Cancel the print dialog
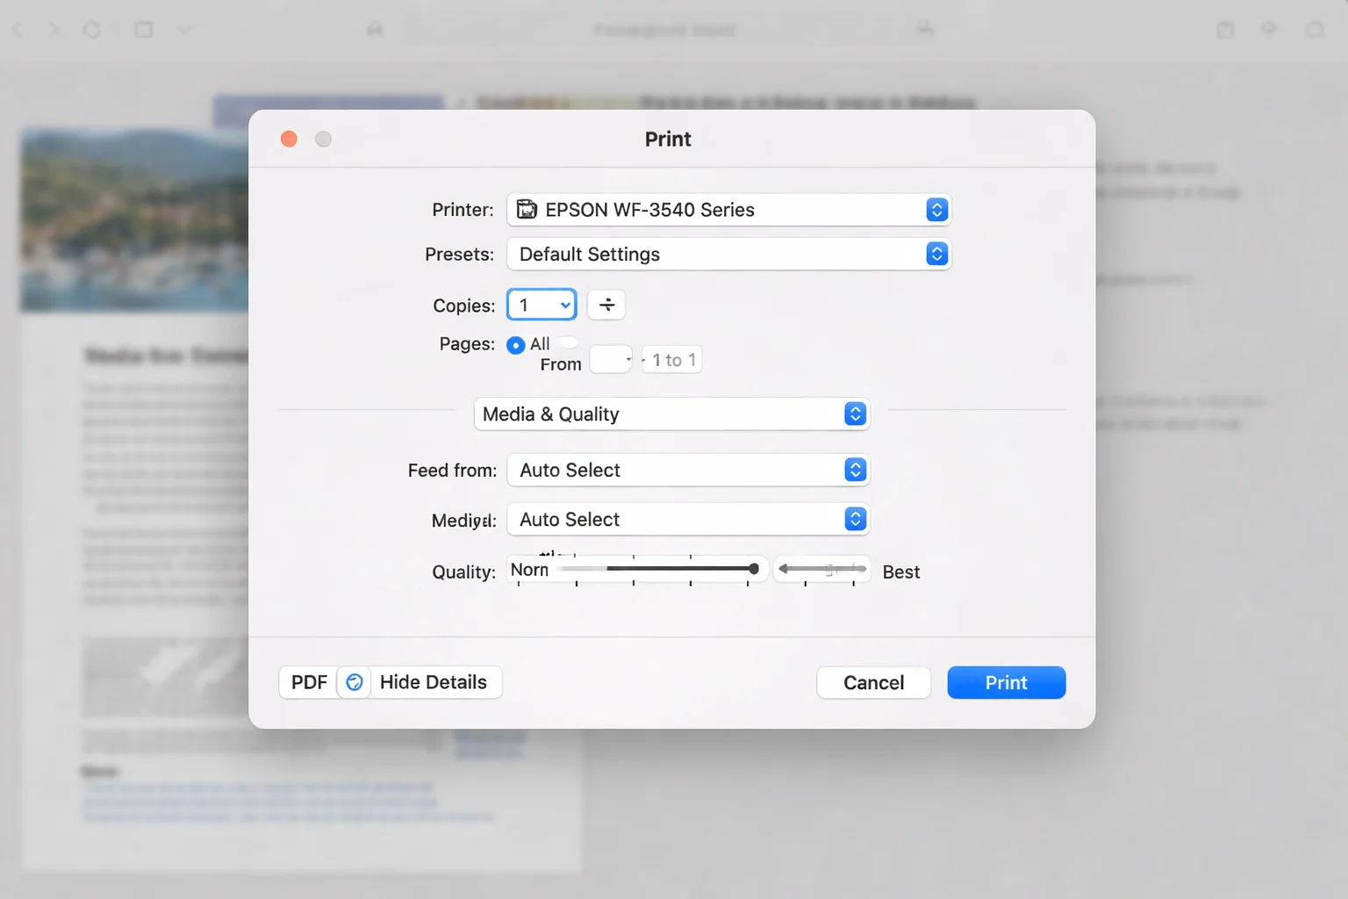 (x=873, y=682)
